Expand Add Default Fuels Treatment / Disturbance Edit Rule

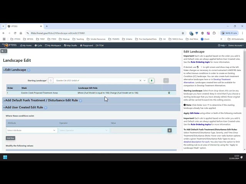(x=41, y=100)
